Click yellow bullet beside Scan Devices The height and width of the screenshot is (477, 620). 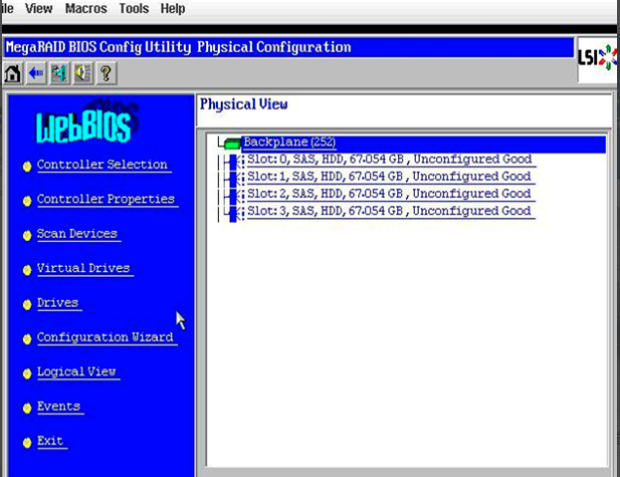(27, 236)
